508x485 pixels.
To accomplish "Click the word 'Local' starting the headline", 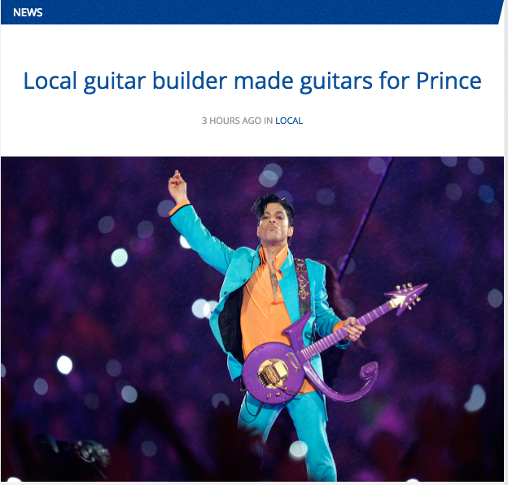I will pyautogui.click(x=50, y=81).
